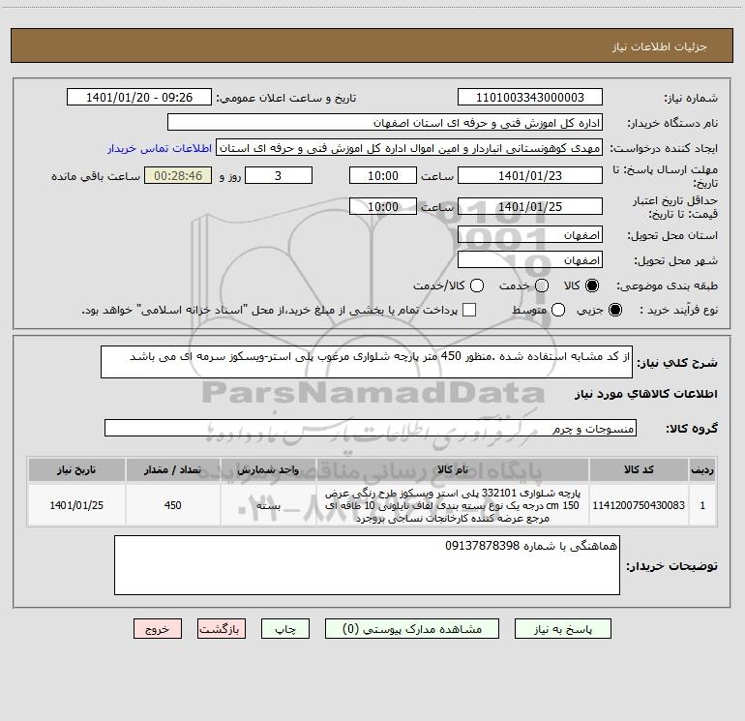Click the بازگشت back button
This screenshot has height=721, width=745.
[222, 629]
